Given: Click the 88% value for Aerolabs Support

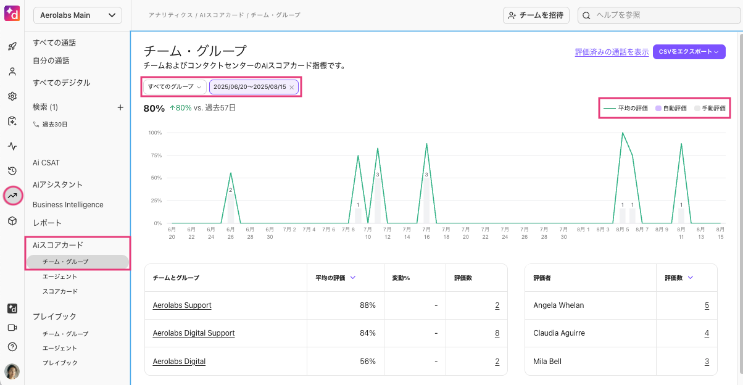Looking at the screenshot, I should (x=368, y=305).
